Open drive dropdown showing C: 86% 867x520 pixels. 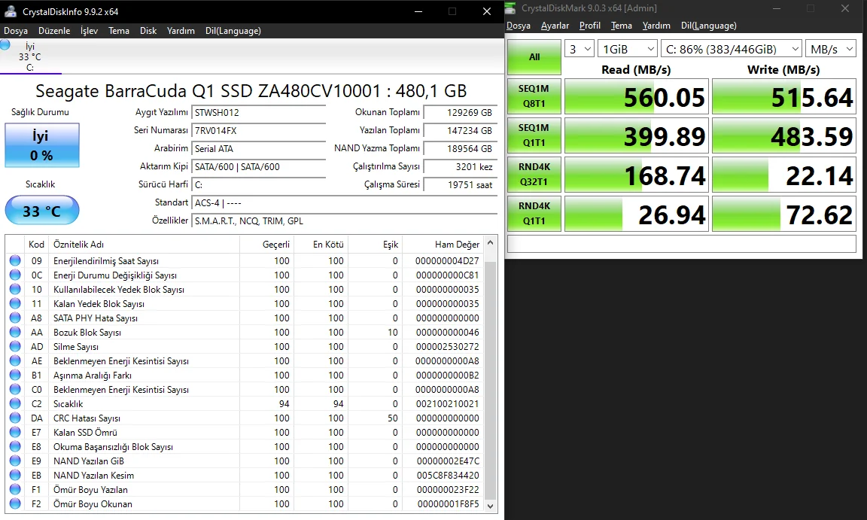click(732, 49)
